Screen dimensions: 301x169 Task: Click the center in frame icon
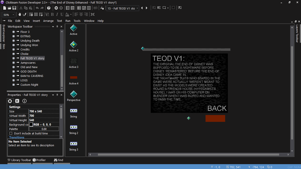pos(93,14)
